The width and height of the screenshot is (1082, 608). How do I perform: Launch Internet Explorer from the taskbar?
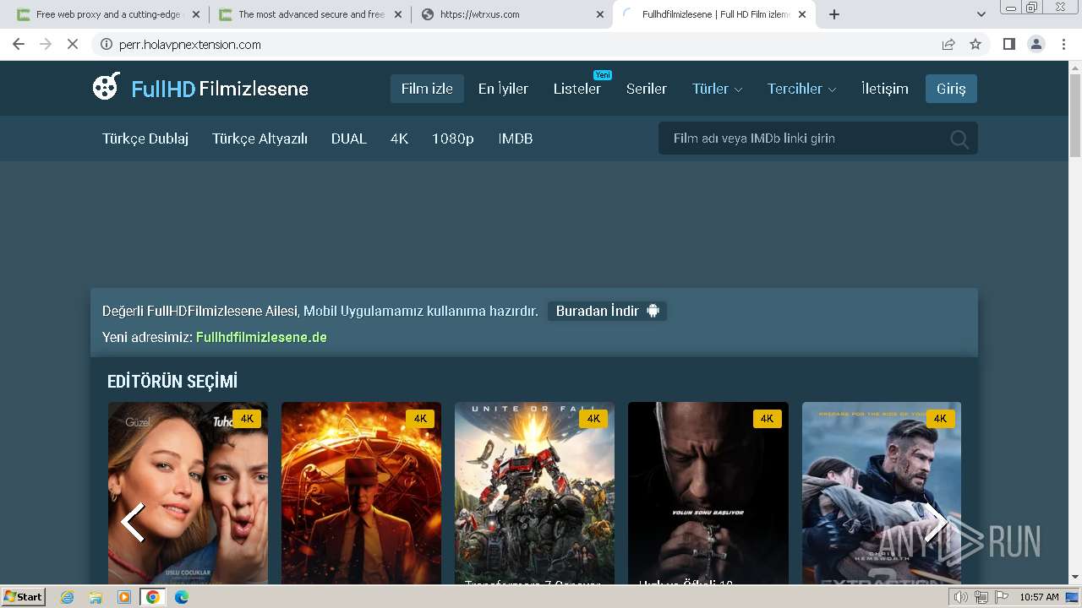point(68,597)
